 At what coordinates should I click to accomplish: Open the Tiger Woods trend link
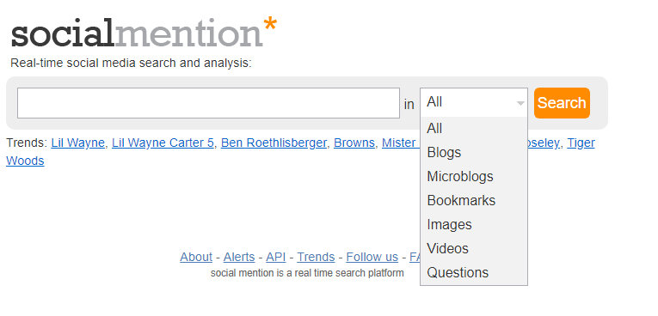tap(581, 143)
